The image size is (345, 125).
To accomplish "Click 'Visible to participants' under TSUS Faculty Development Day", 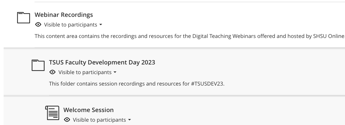I will coord(85,72).
